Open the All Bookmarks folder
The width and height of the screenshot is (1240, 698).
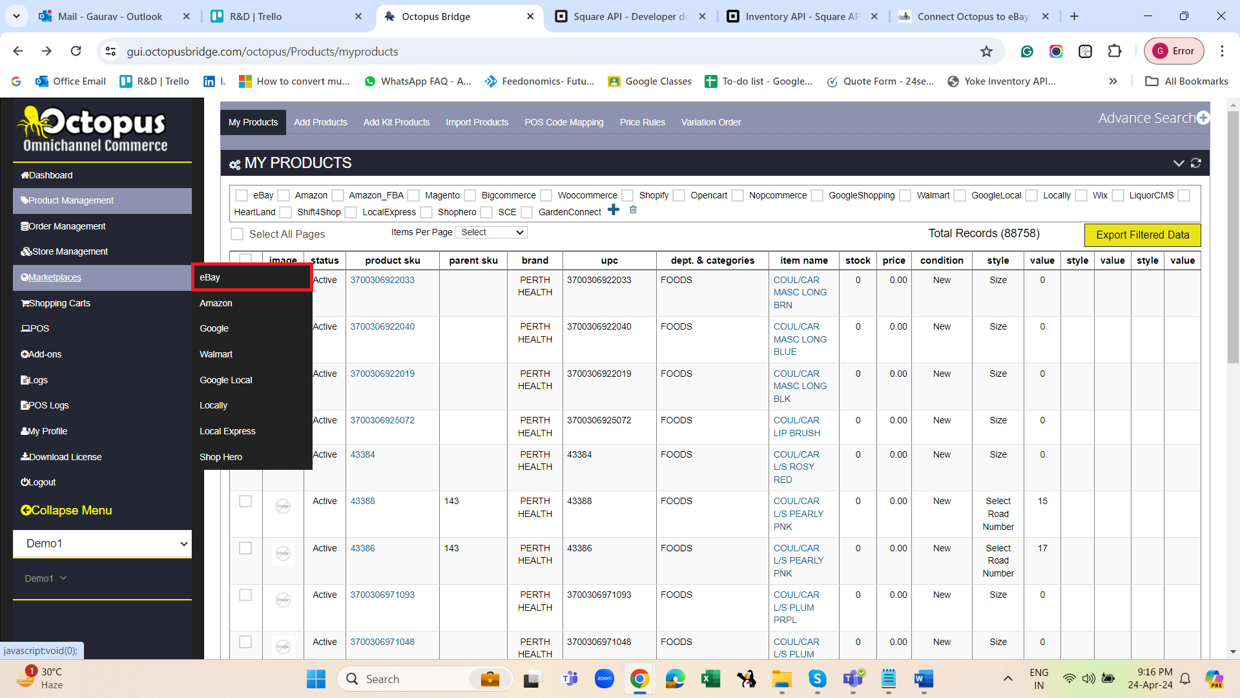(1186, 81)
